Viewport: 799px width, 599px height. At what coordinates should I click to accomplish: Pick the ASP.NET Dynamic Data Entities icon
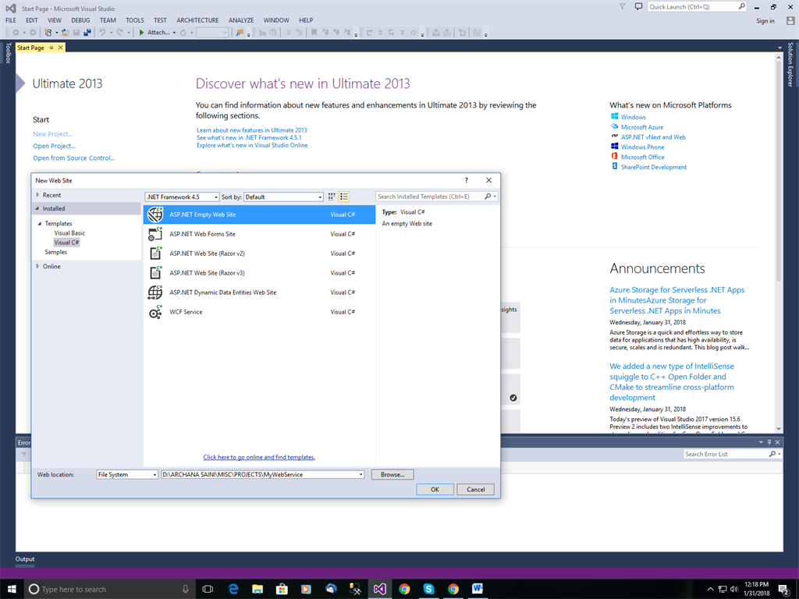coord(155,292)
